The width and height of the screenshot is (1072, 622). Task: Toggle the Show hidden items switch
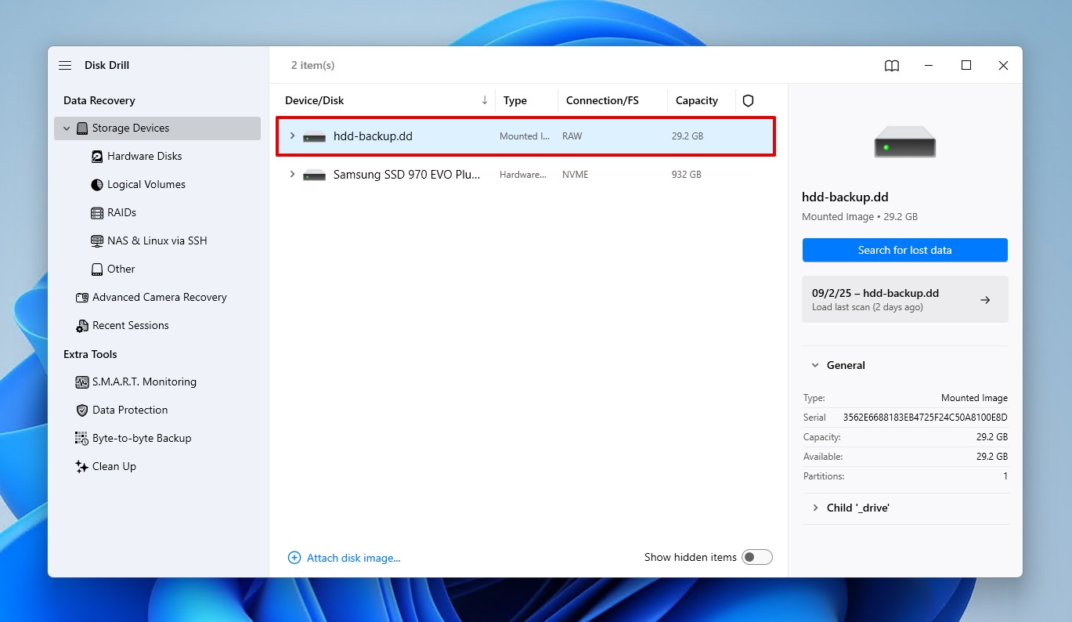pos(756,558)
